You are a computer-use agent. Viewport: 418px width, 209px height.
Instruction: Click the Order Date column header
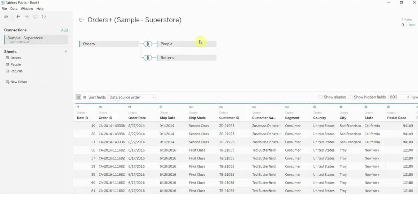coord(137,118)
